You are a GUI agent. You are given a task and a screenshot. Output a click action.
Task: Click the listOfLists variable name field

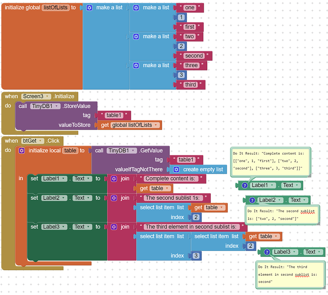(55, 8)
